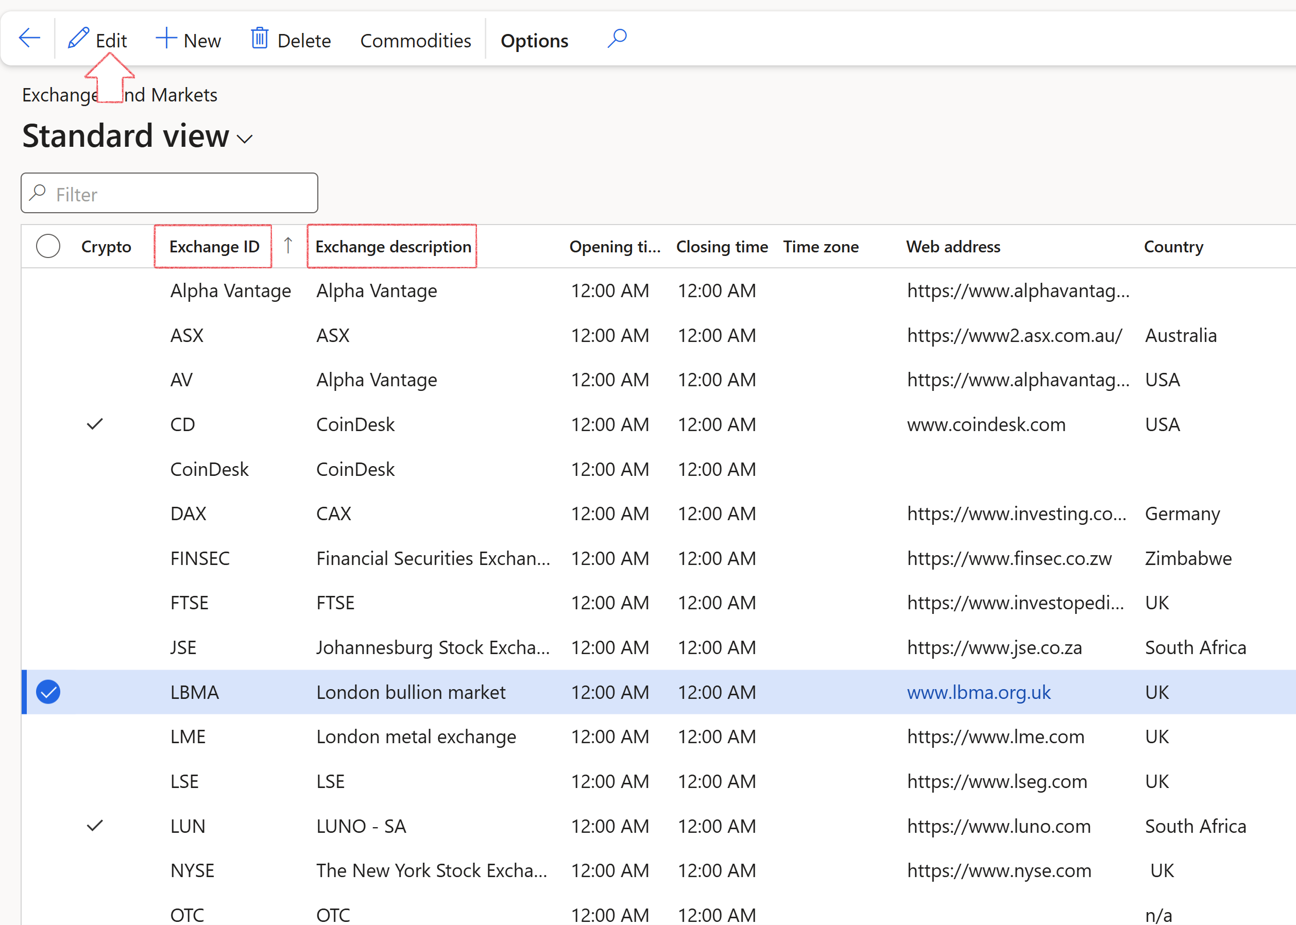
Task: Click the Edit pencil icon
Action: point(79,39)
